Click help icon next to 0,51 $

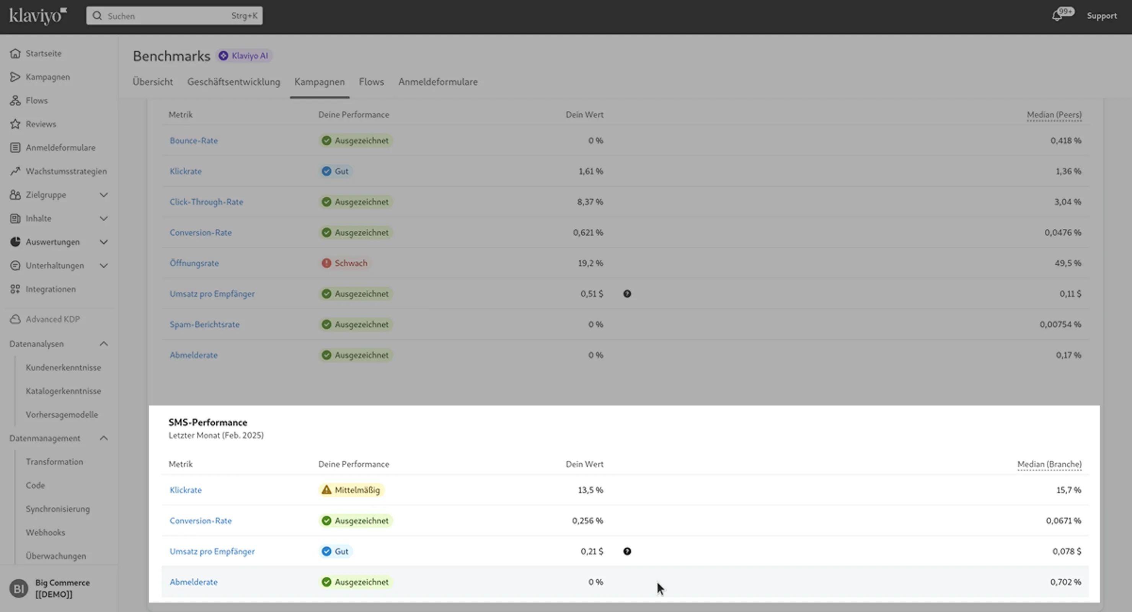pos(627,294)
